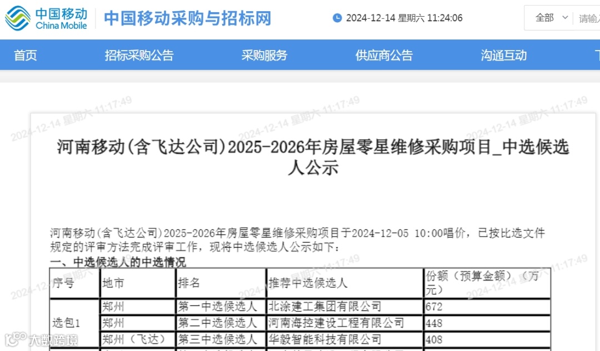Click the 排名 column header
Image resolution: width=600 pixels, height=351 pixels.
click(x=221, y=283)
